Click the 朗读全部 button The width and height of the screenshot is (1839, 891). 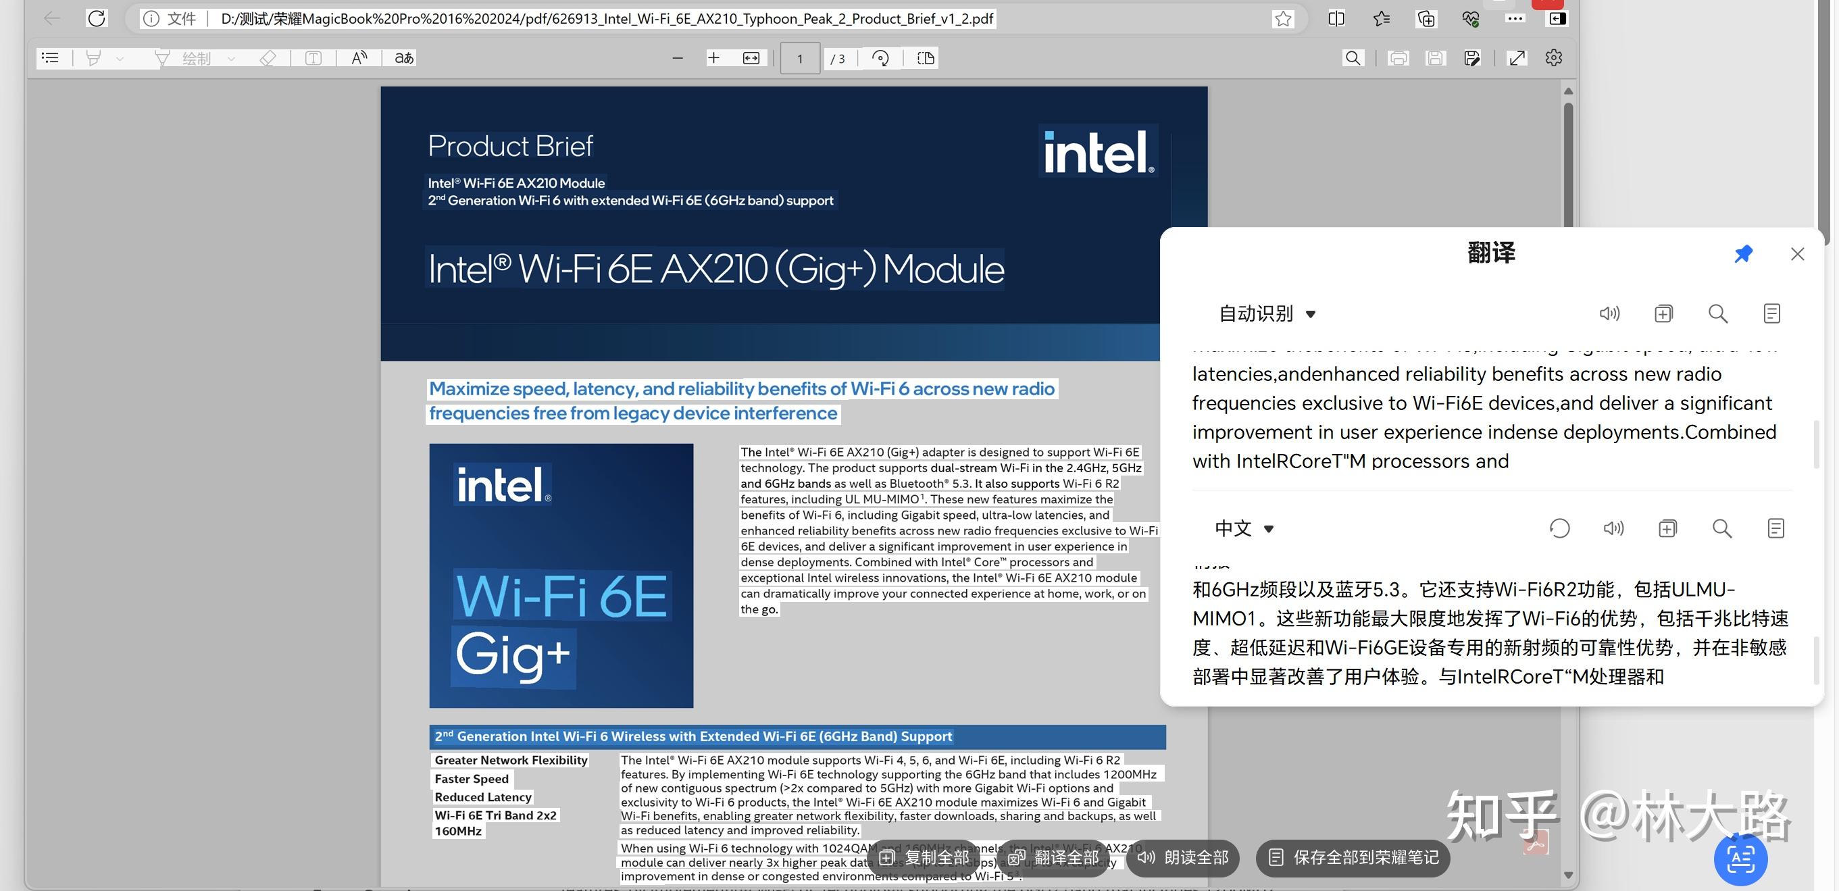tap(1183, 857)
